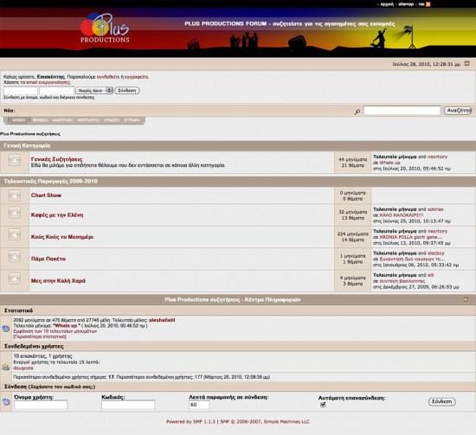This screenshot has height=435, width=476.
Task: Open the ΑΝΑΖΗΤΗΣΗ menu tab
Action: (x=62, y=120)
